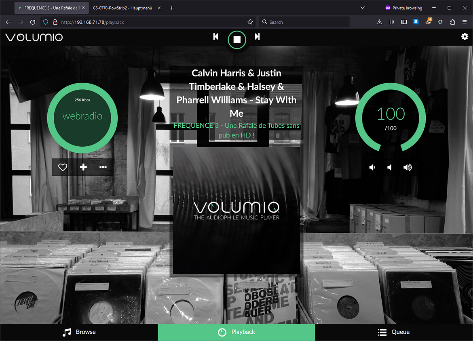The width and height of the screenshot is (473, 341).
Task: Click the Volumio logo in the header
Action: pyautogui.click(x=34, y=37)
